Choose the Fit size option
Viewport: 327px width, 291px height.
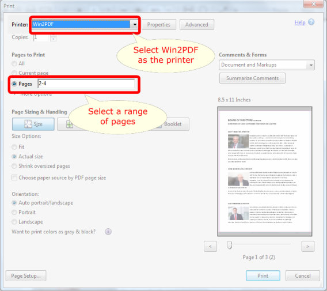coord(14,147)
